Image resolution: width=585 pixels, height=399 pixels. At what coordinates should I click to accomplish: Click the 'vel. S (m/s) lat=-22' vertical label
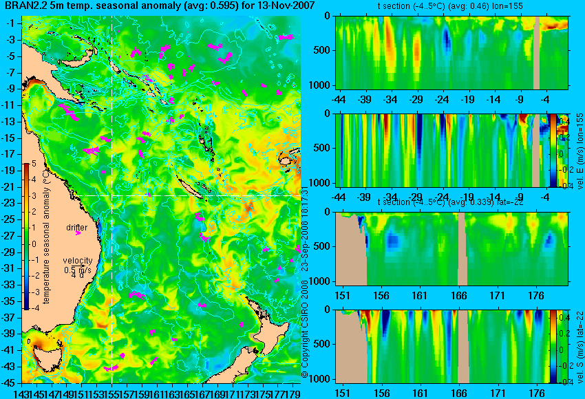579,347
